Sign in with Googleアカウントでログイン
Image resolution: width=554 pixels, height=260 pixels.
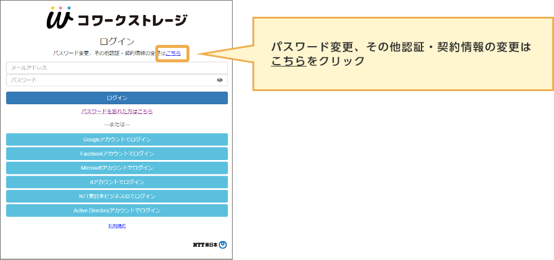pyautogui.click(x=117, y=139)
